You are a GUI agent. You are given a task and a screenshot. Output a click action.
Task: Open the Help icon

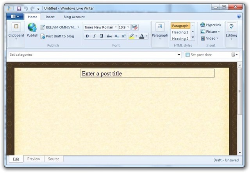[x=239, y=17]
